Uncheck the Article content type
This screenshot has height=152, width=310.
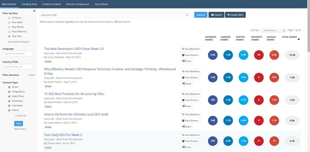pos(9,87)
